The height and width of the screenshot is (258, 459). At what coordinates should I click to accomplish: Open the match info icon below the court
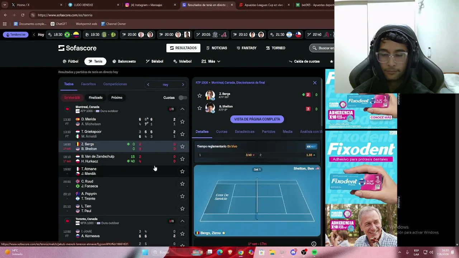(314, 244)
